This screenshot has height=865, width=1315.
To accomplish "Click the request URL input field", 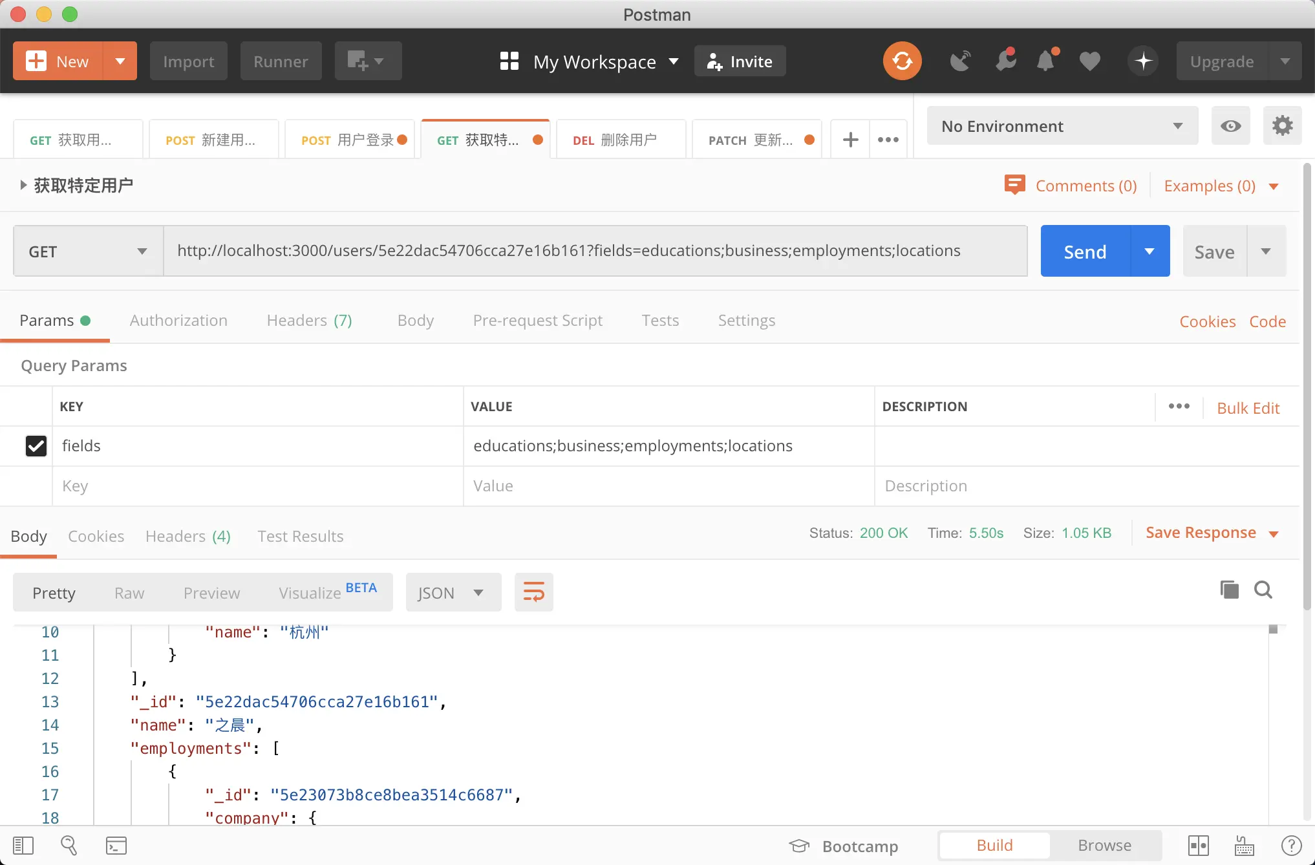I will (595, 251).
